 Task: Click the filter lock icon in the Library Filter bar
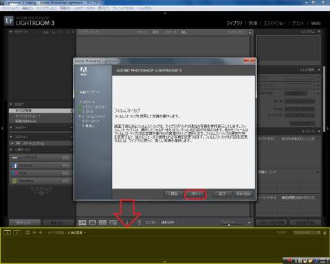250,32
